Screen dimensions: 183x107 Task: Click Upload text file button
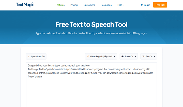pyautogui.click(x=36, y=57)
